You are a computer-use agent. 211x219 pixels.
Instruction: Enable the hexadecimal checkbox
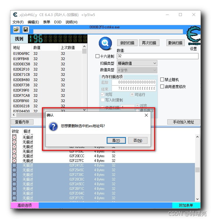point(97,56)
